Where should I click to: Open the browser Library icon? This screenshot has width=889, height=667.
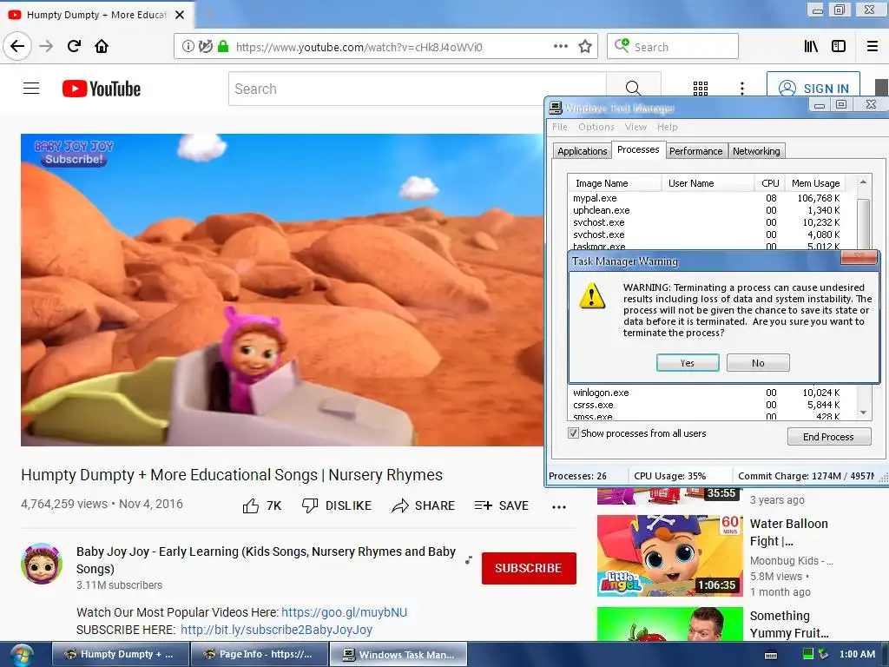(x=812, y=47)
